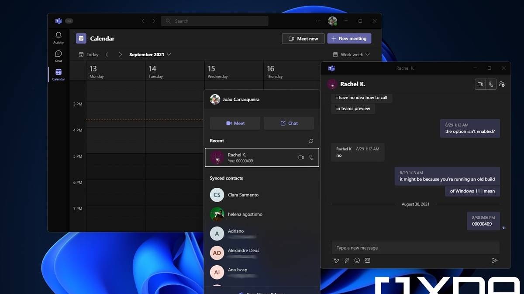
Task: Click the Chat button in chat flyout
Action: click(x=289, y=123)
